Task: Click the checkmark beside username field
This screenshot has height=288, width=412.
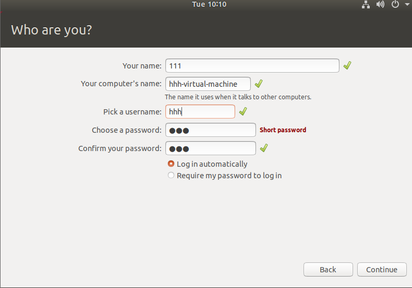Action: 243,111
